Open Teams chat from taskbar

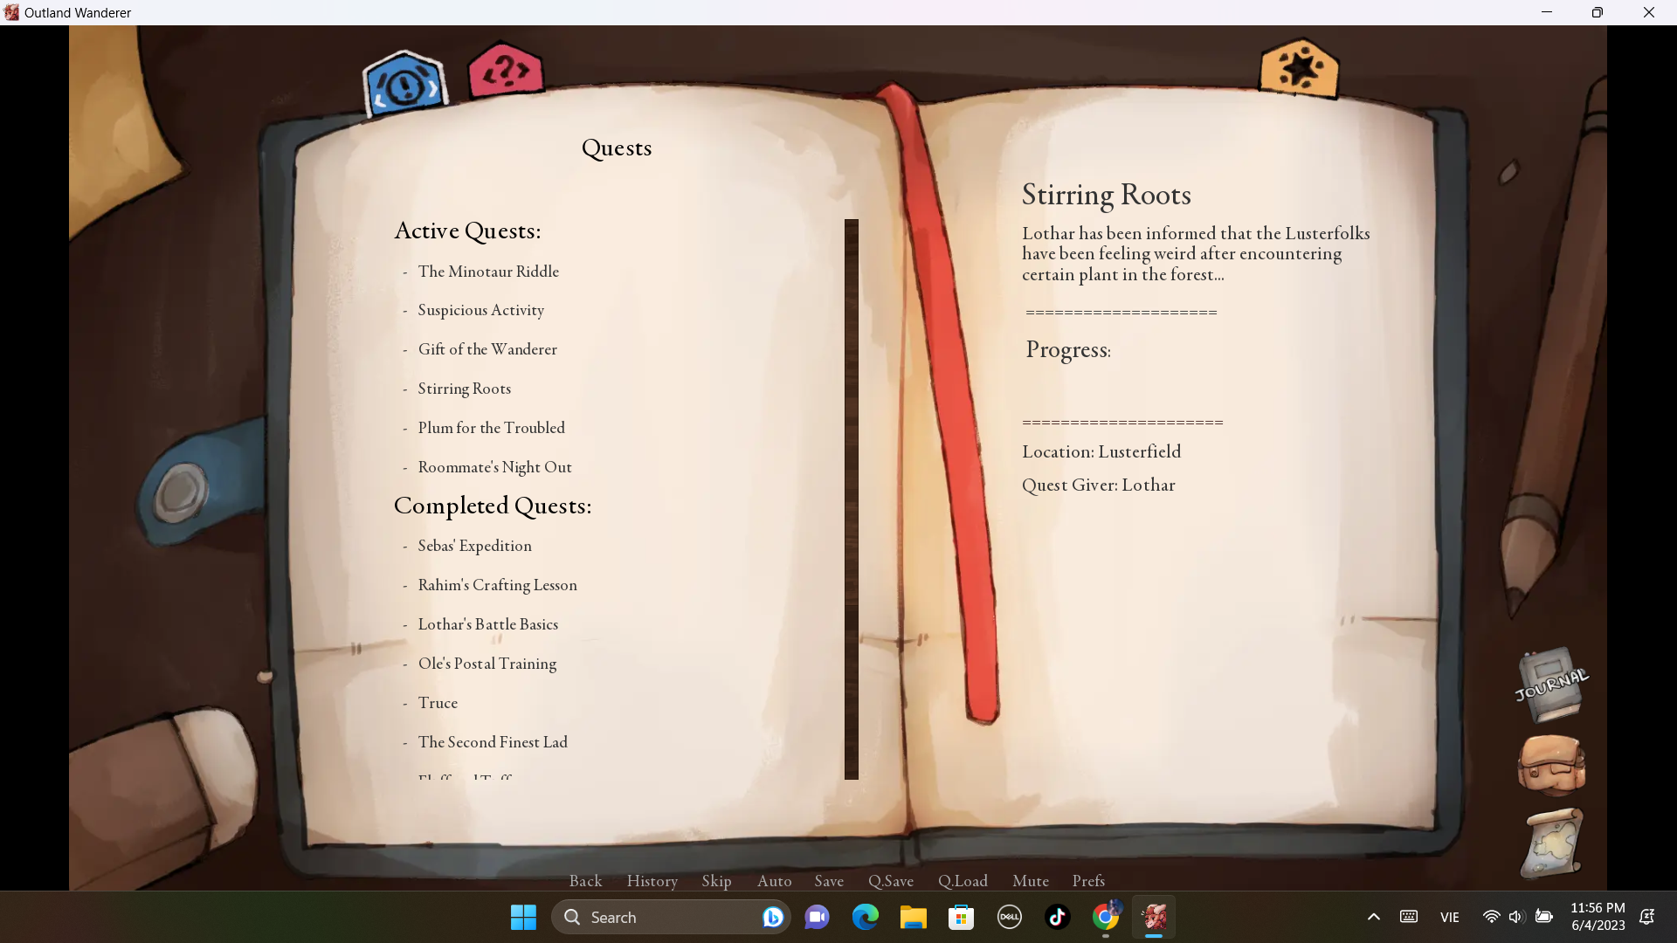coord(817,917)
